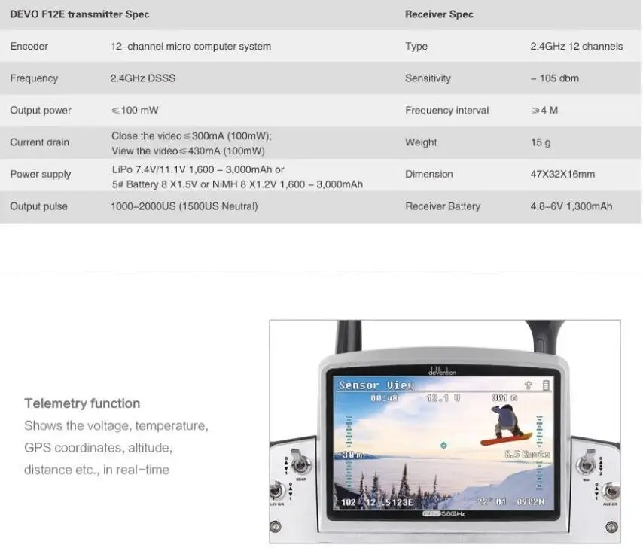Click the 'DEVO F12E transmitter Spec' heading
643x548 pixels.
pyautogui.click(x=80, y=14)
